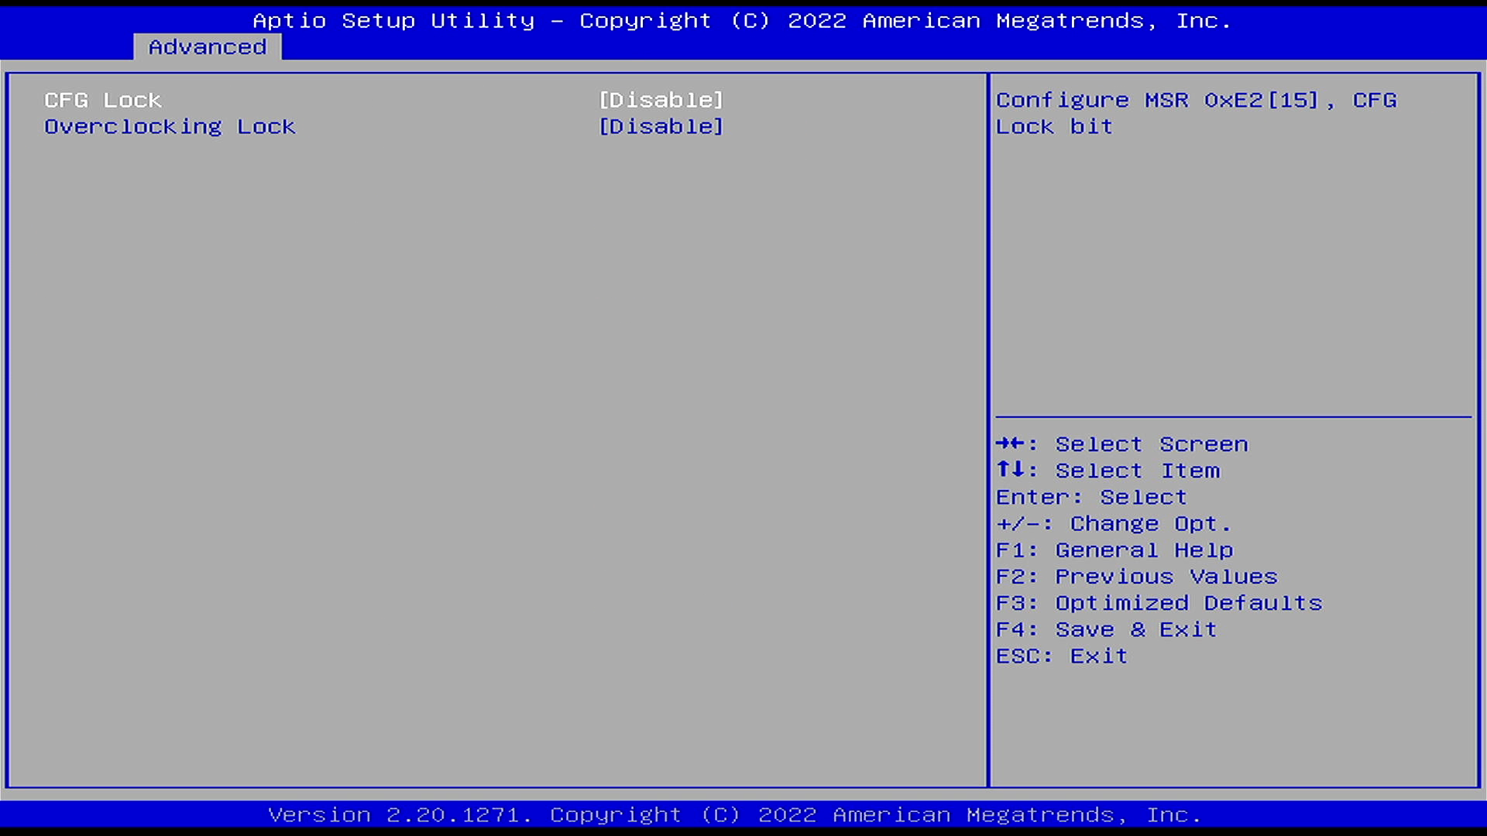Navigate to MSR 0xE2 configuration option
1487x836 pixels.
coord(101,99)
